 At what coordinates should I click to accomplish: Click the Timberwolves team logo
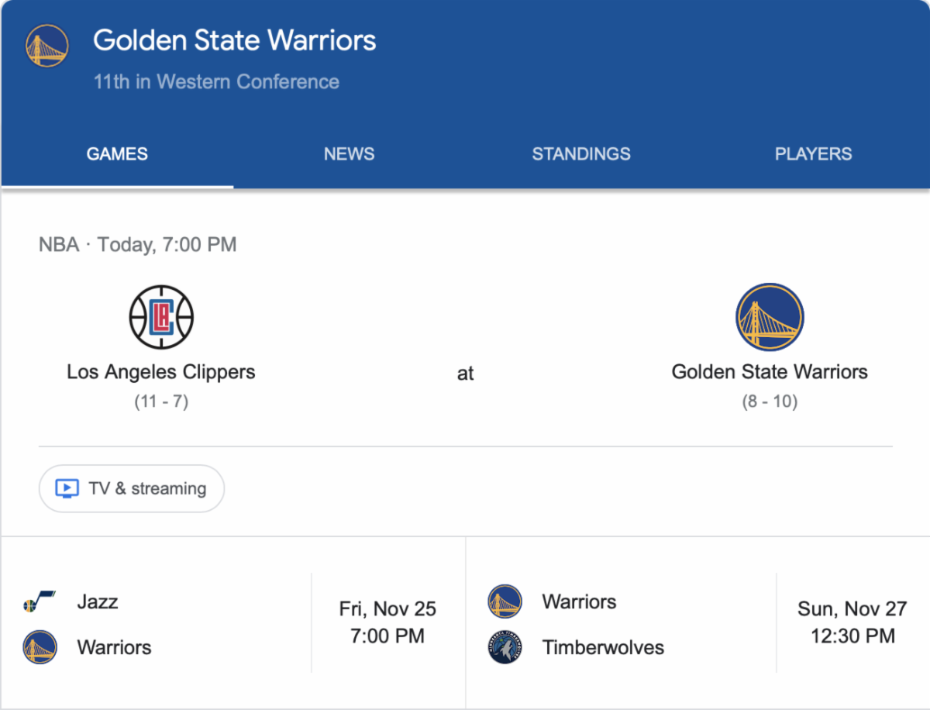point(505,647)
